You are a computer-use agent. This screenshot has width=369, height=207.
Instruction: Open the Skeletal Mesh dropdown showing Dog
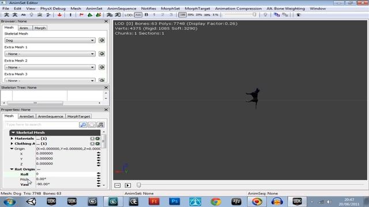coord(50,40)
